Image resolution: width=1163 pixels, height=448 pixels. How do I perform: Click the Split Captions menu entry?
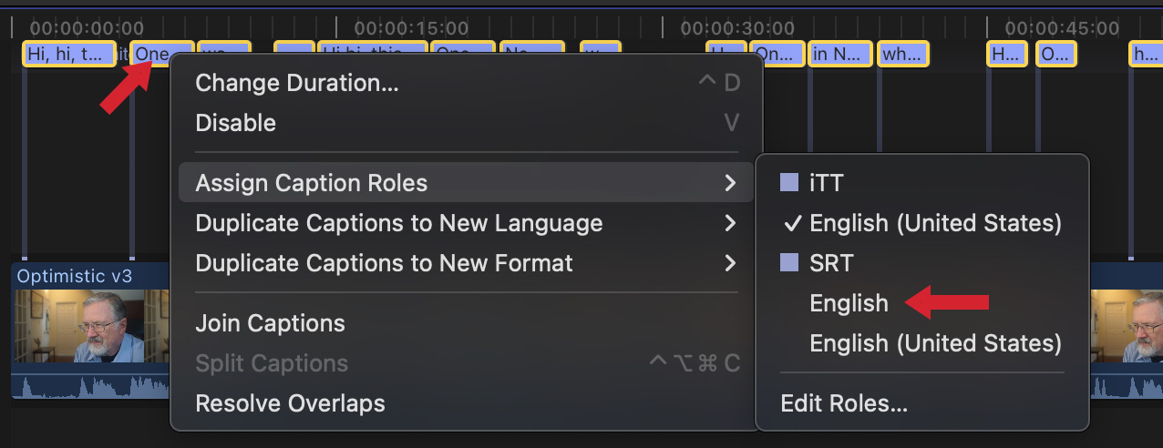272,363
